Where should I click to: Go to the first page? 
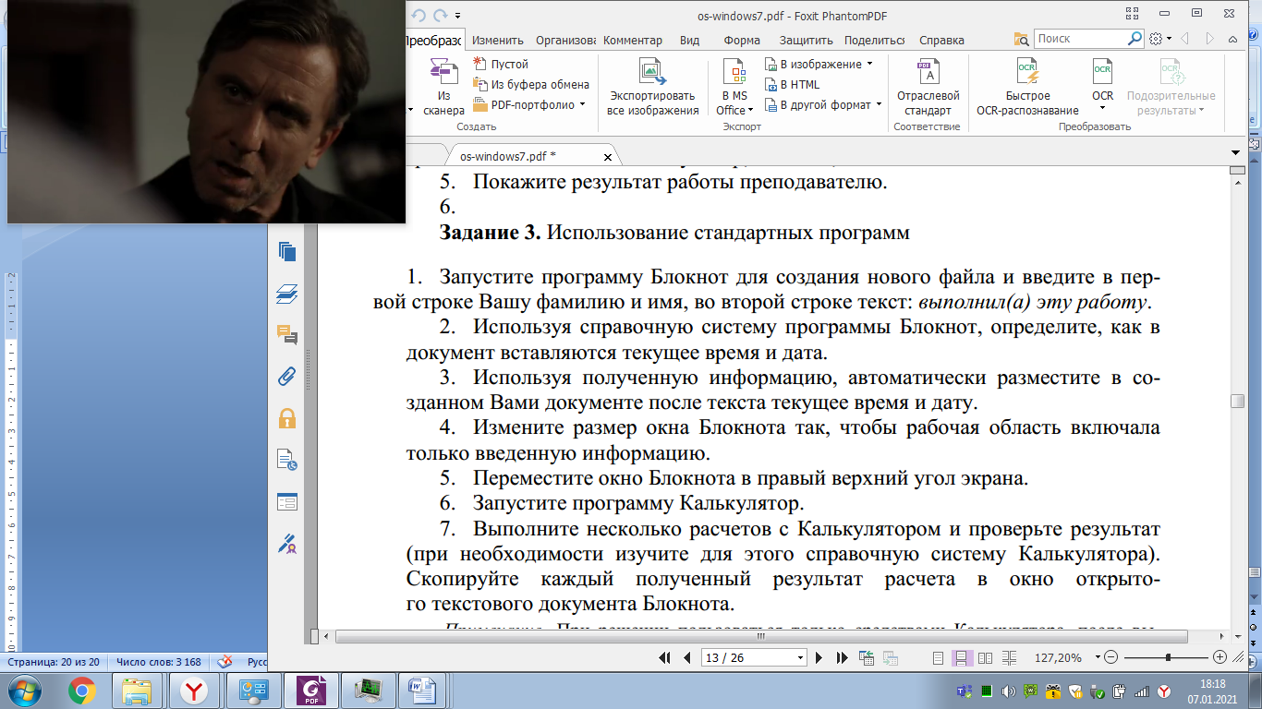coord(664,657)
